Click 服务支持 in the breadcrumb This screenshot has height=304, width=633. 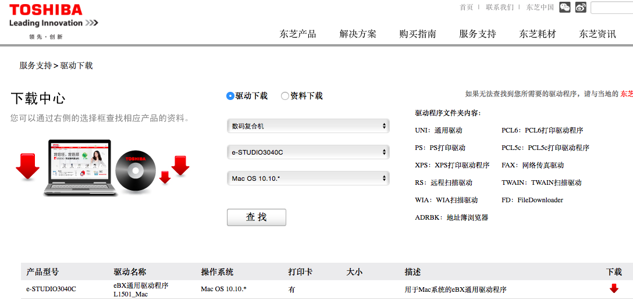(x=35, y=65)
